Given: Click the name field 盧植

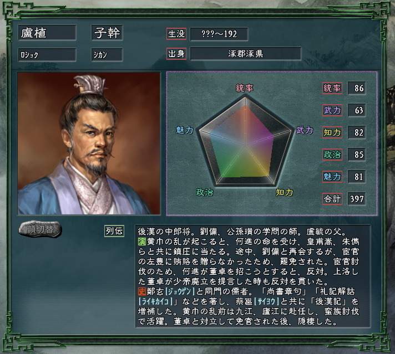Looking at the screenshot, I should tap(47, 33).
